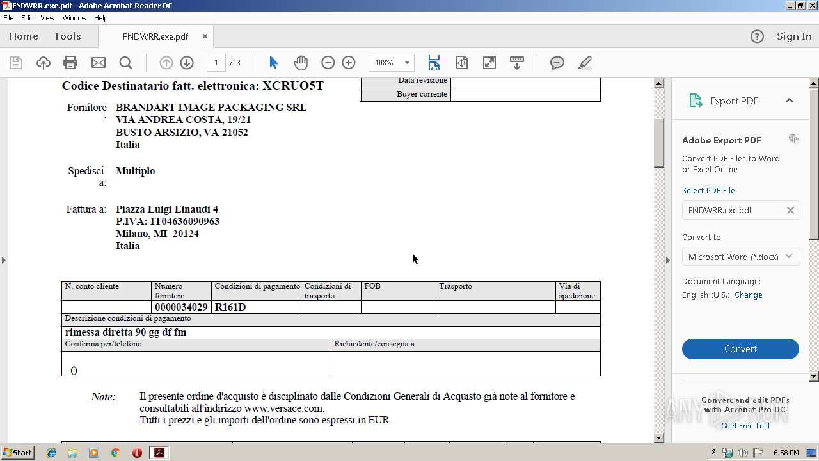This screenshot has height=461, width=819.
Task: Click the Sign In link
Action: click(794, 36)
